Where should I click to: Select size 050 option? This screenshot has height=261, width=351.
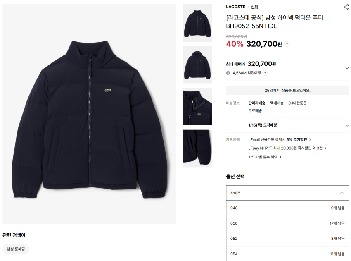click(287, 223)
